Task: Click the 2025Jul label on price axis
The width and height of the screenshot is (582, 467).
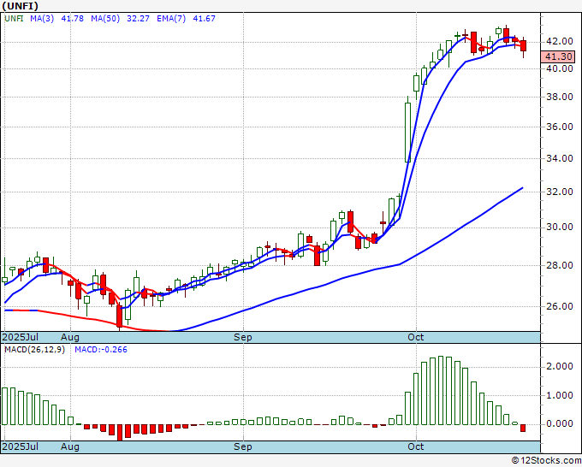Action: point(20,337)
